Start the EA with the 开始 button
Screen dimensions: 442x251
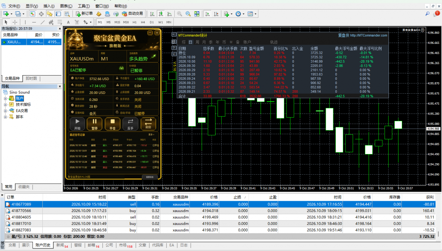77,124
